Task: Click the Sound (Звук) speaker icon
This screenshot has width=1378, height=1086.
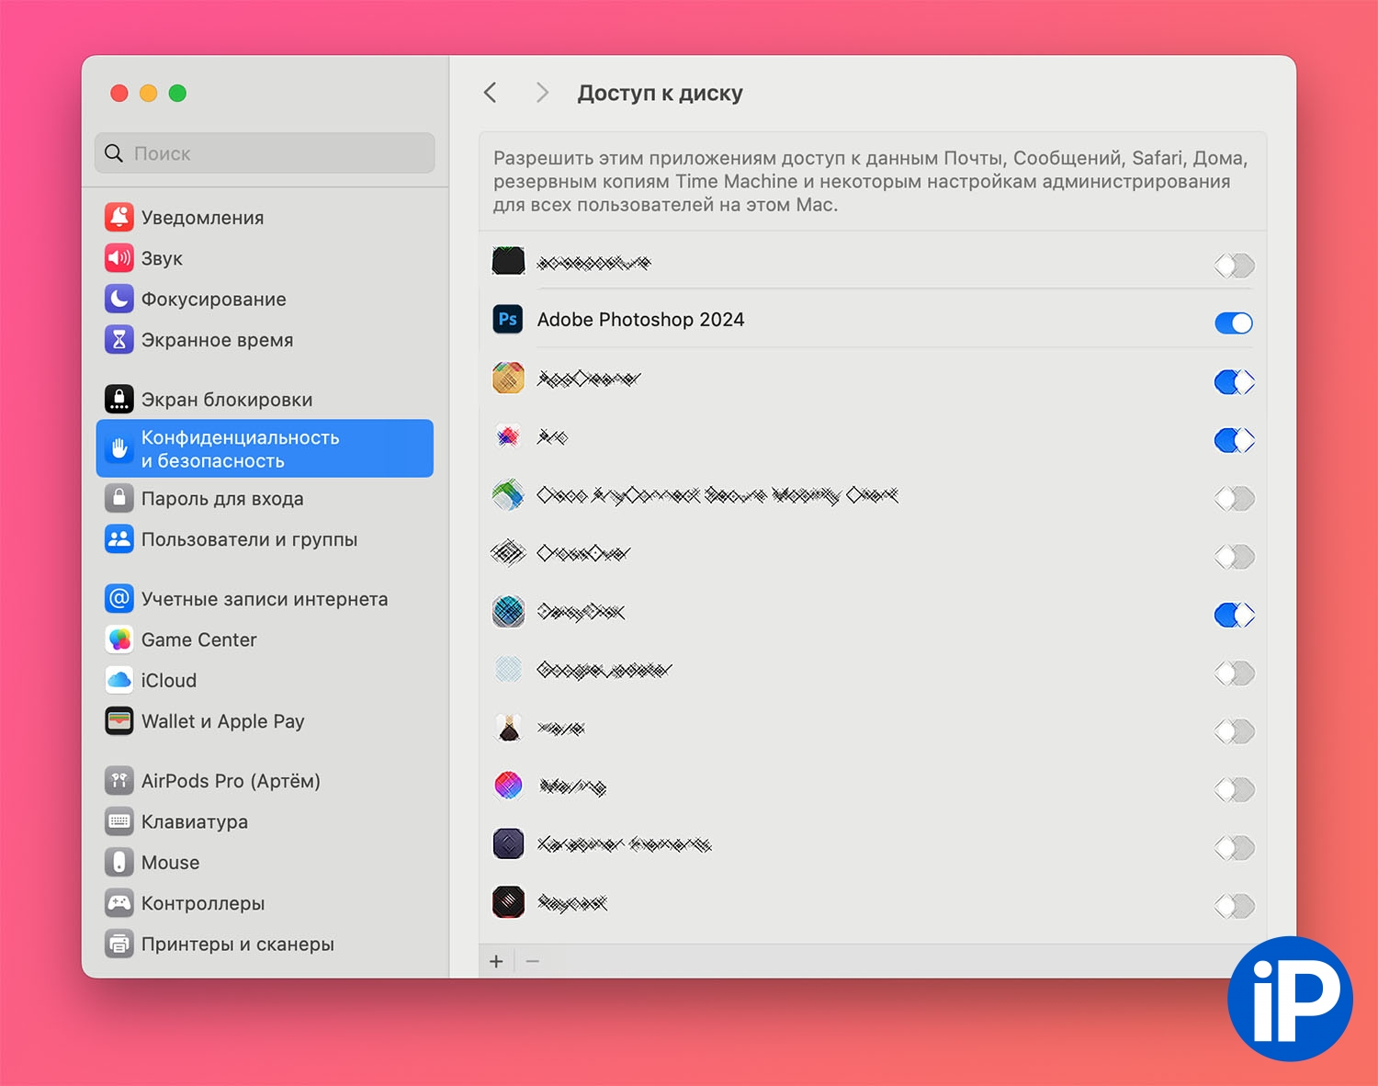Action: tap(119, 258)
